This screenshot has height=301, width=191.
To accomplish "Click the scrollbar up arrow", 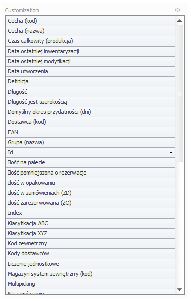I will pyautogui.click(x=179, y=21).
